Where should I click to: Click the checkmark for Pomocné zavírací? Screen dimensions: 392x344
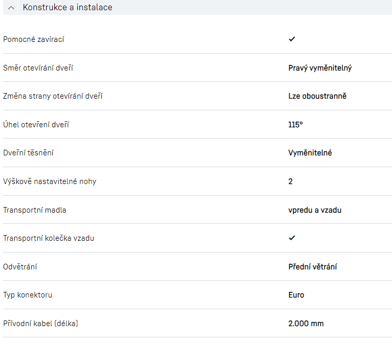pyautogui.click(x=292, y=39)
